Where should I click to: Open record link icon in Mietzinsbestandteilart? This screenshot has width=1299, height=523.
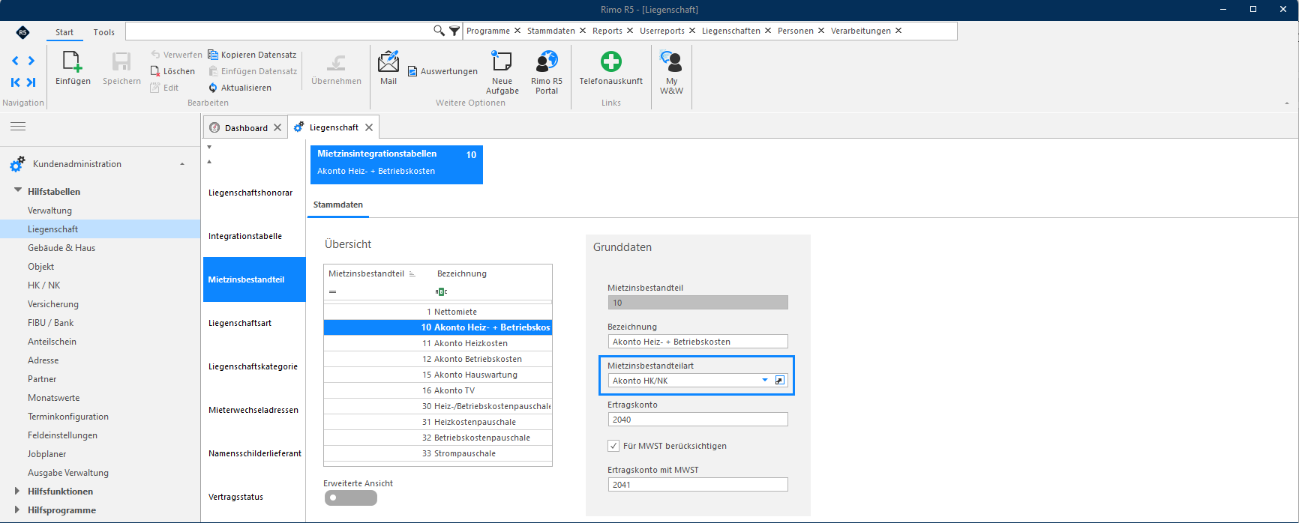[780, 381]
